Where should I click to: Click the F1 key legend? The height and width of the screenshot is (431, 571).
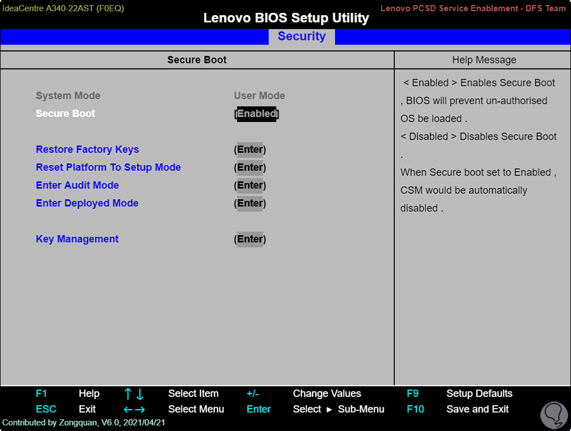coord(41,393)
